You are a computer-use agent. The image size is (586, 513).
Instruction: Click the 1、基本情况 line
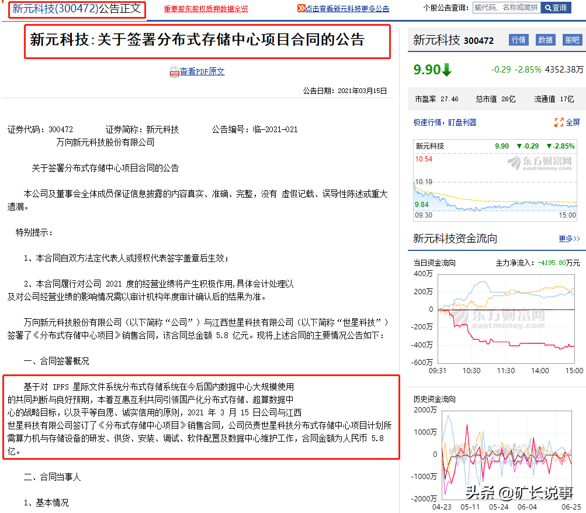point(46,502)
